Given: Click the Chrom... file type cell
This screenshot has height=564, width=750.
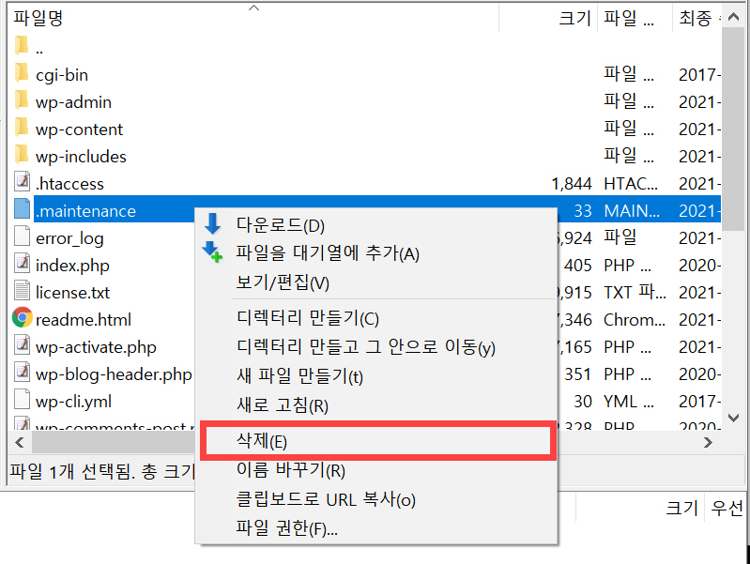Looking at the screenshot, I should click(x=635, y=320).
